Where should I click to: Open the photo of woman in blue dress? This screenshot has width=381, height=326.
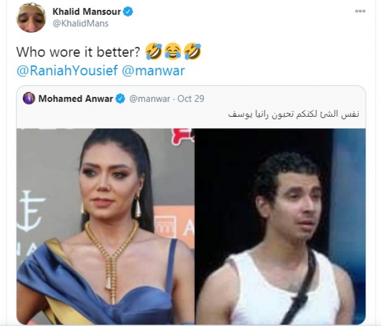click(106, 226)
